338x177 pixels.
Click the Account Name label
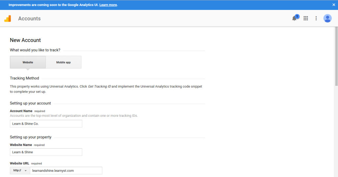(x=21, y=111)
